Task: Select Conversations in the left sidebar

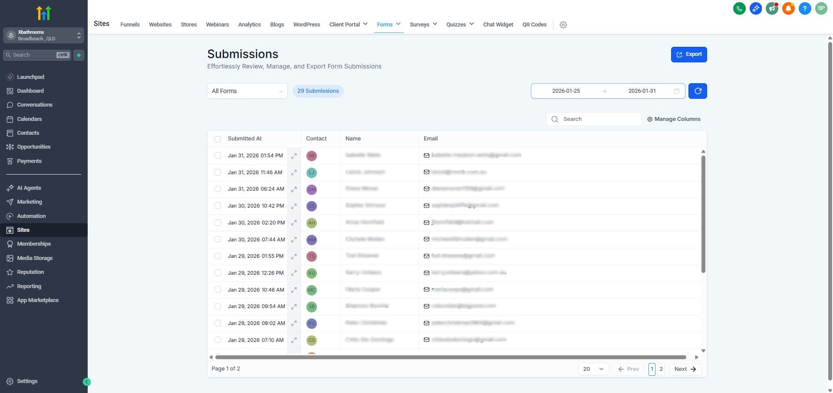Action: [x=34, y=104]
